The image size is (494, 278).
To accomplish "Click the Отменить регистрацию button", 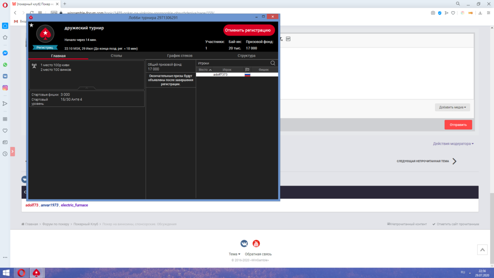I will coord(248,30).
